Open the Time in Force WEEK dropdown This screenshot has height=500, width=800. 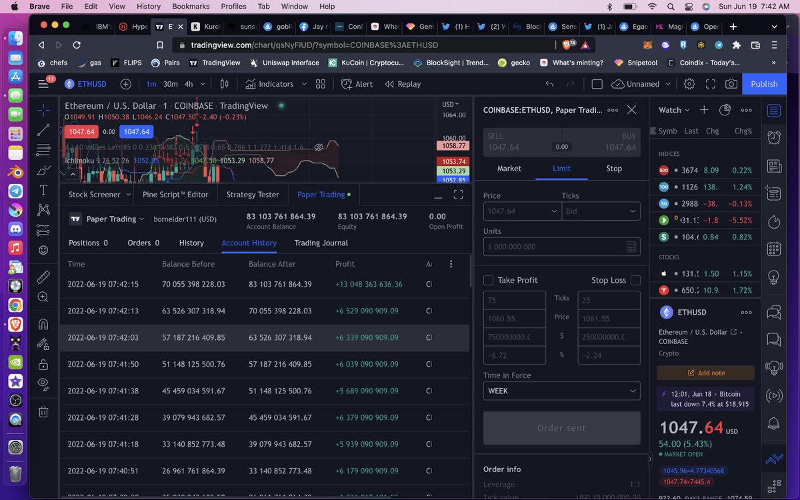coord(562,391)
